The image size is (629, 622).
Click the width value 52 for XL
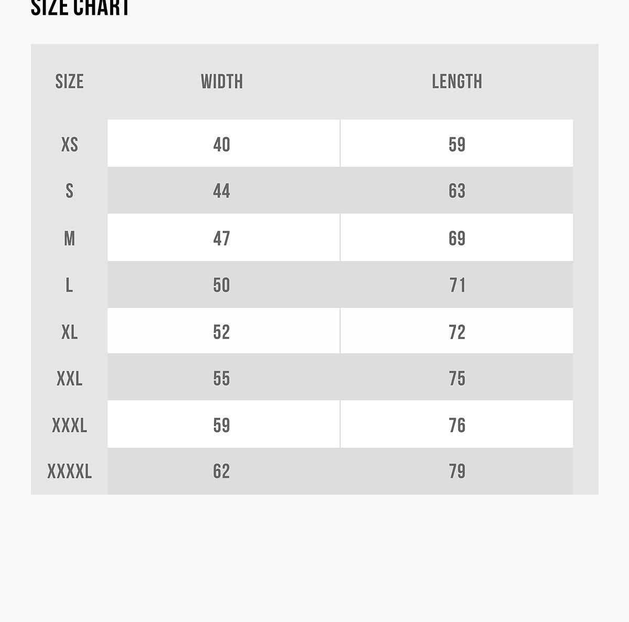tap(222, 332)
